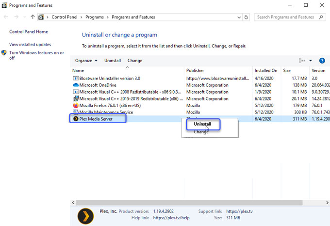330x226 pixels.
Task: Sort by Installed On column header
Action: 266,70
